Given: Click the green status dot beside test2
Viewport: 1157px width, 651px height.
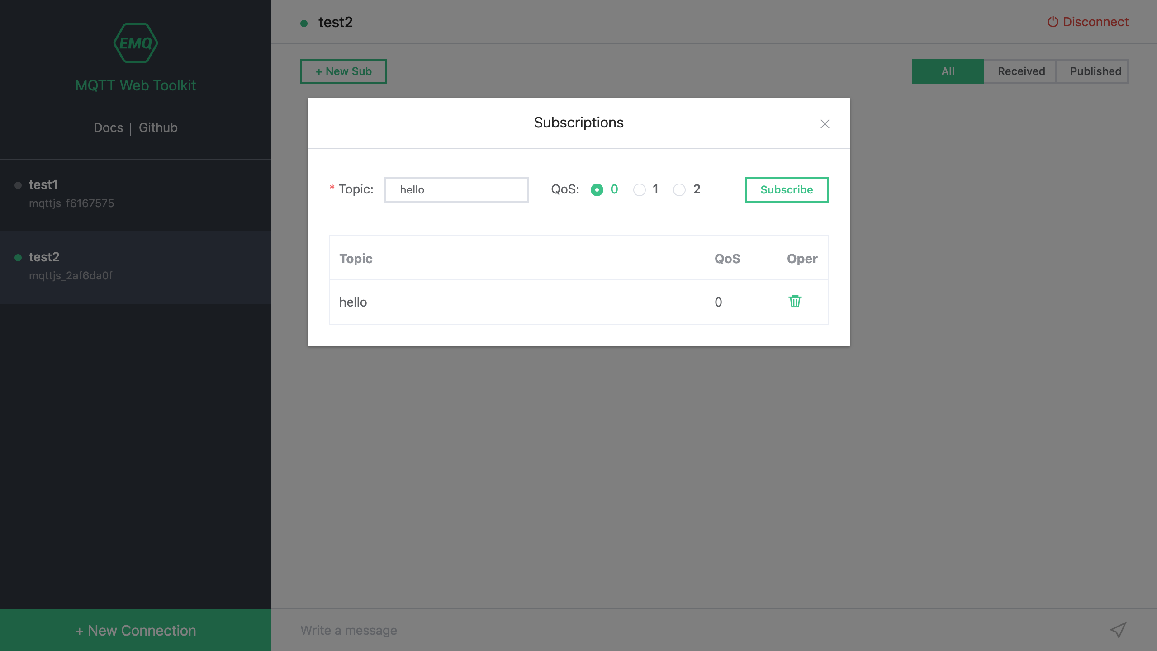Looking at the screenshot, I should tap(18, 257).
